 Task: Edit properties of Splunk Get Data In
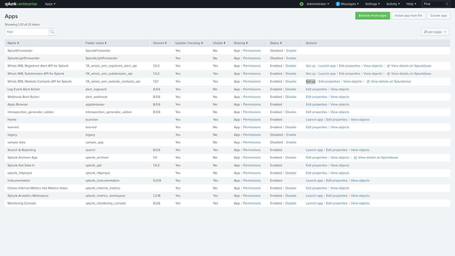click(x=316, y=165)
